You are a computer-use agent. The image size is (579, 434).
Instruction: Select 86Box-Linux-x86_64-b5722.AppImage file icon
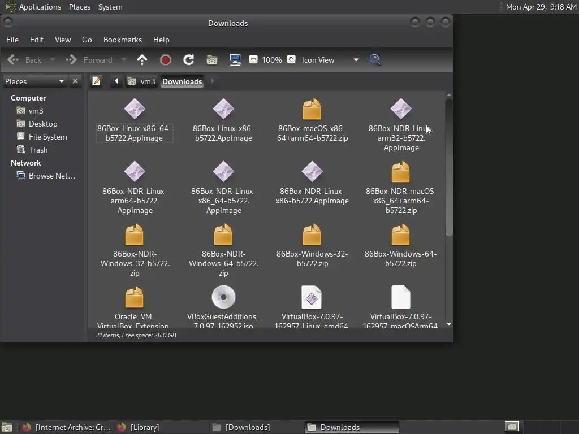[135, 108]
